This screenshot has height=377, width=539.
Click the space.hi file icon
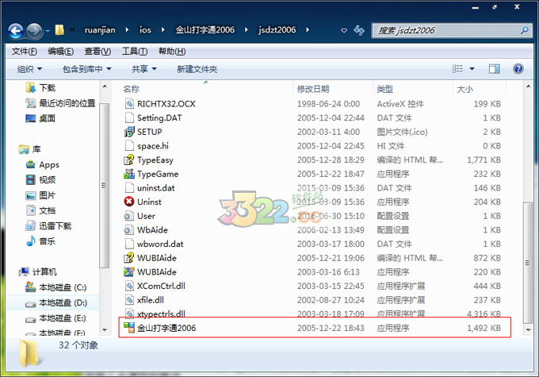click(x=129, y=145)
